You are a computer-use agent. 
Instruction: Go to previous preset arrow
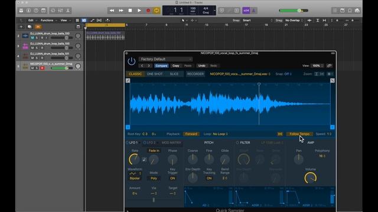(142, 65)
